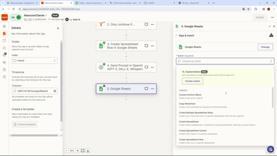Open the V2 published version link
Image resolution: width=277 pixels, height=156 pixels.
tap(28, 19)
